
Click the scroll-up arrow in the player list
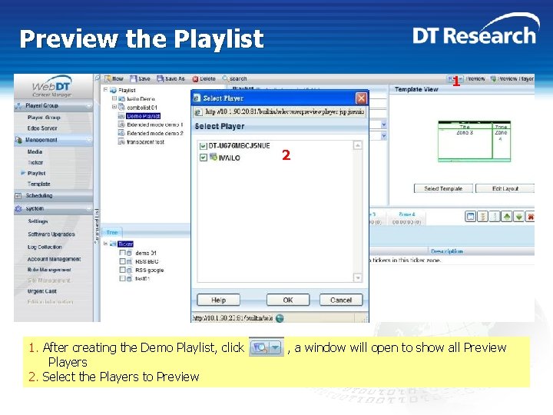tap(358, 145)
